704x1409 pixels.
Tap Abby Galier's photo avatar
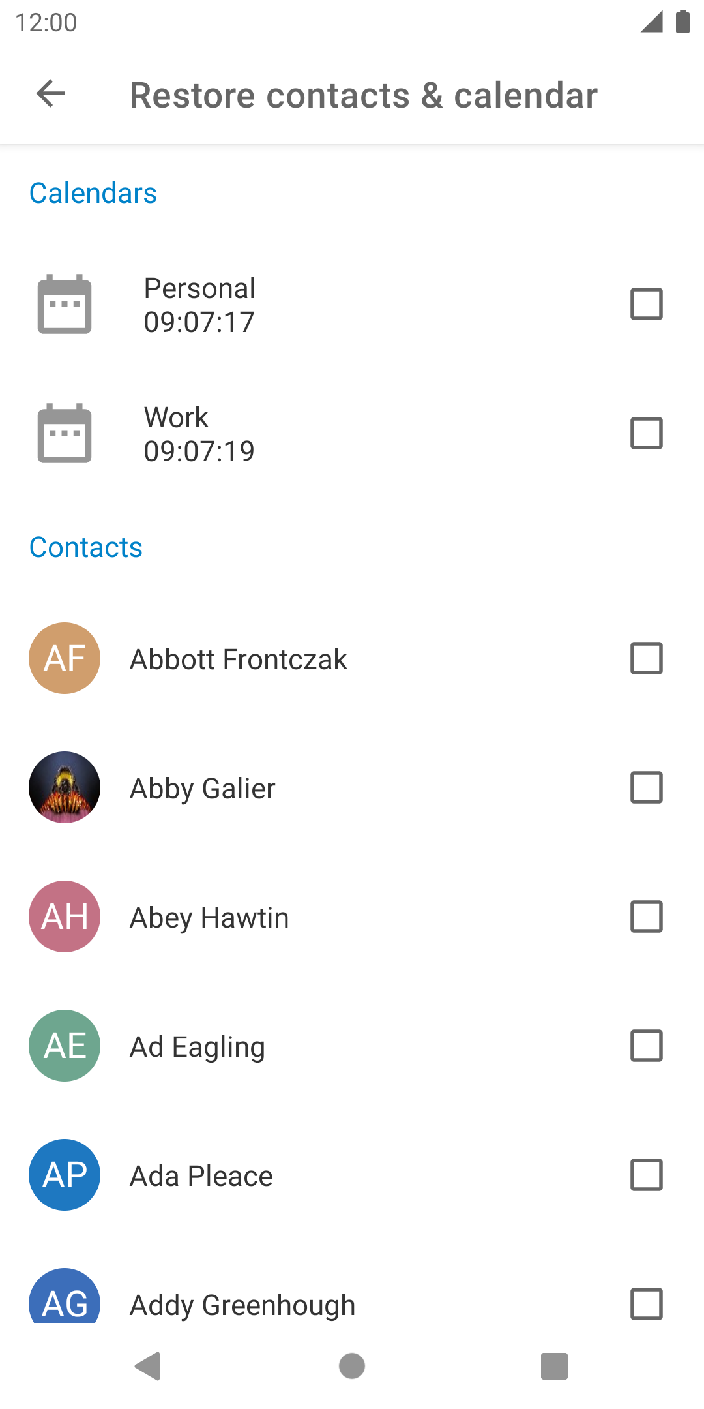click(65, 787)
